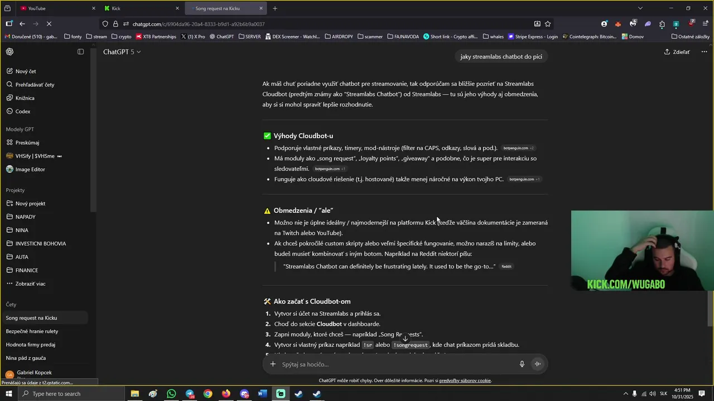This screenshot has width=714, height=401.
Task: Open crypto bookmarks folder
Action: 121,37
